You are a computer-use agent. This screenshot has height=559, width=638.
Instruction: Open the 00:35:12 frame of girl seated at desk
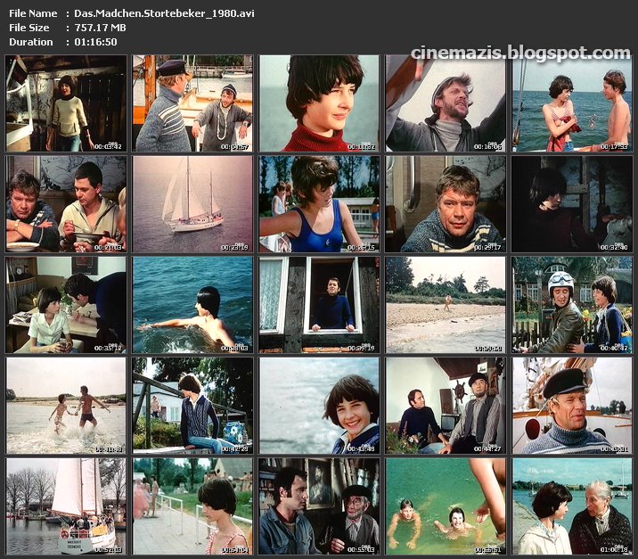[x=66, y=305]
